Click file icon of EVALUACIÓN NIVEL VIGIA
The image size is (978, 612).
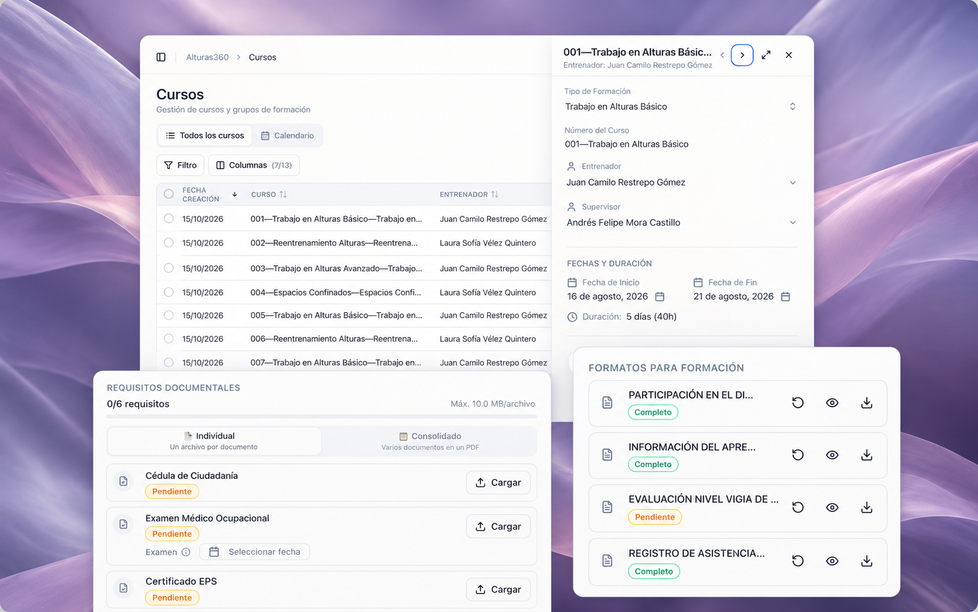coord(607,507)
